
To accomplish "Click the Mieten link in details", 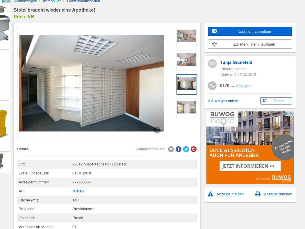I will tap(78, 191).
